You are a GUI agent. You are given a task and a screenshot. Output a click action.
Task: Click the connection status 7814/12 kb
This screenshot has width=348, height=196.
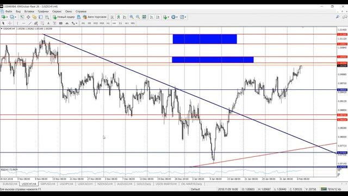[x=331, y=189]
